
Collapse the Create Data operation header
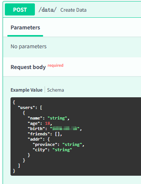pyautogui.click(x=72, y=9)
